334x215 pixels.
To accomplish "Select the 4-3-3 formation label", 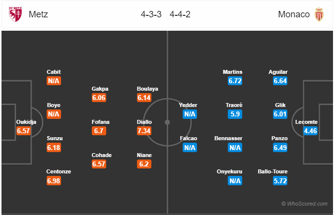I will 151,14.
